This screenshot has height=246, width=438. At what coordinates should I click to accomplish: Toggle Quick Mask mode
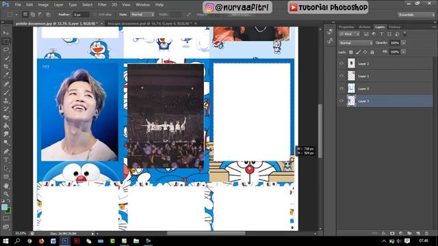pos(6,219)
